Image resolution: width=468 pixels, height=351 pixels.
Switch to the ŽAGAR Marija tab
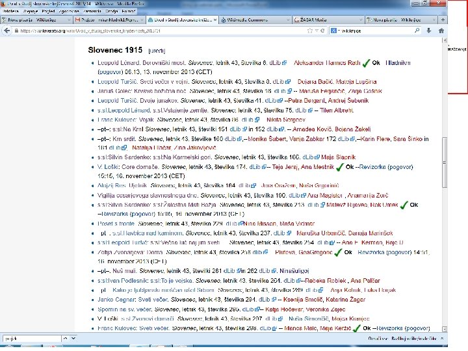click(x=328, y=20)
